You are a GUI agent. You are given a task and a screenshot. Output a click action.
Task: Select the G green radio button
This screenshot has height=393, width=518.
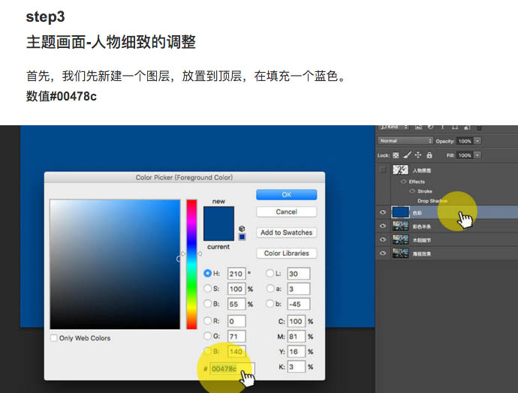[207, 336]
